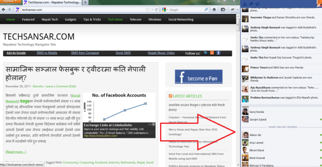Click the become a Fan button
The width and height of the screenshot is (322, 167).
[199, 76]
